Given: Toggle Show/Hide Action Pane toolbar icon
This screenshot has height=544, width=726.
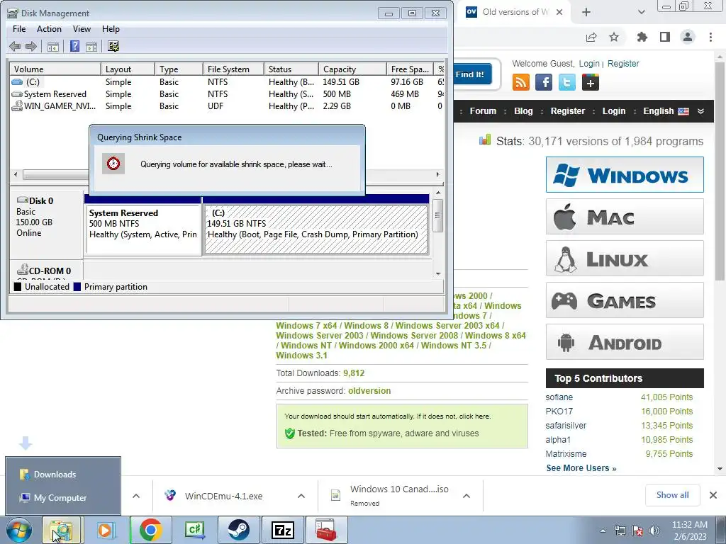Looking at the screenshot, I should (91, 46).
